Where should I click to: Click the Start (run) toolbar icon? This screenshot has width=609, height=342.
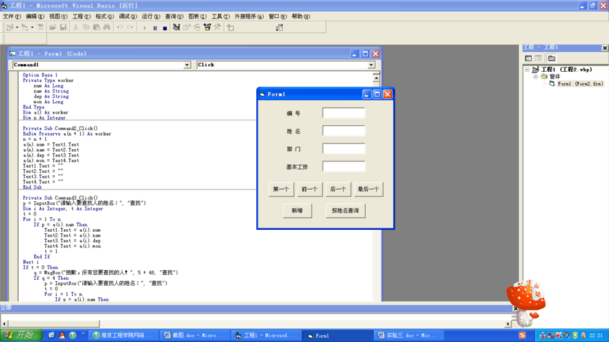(x=145, y=28)
